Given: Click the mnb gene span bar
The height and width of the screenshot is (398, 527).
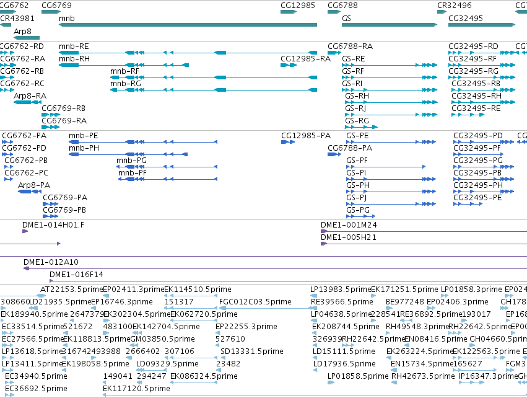Looking at the screenshot, I should (x=188, y=25).
